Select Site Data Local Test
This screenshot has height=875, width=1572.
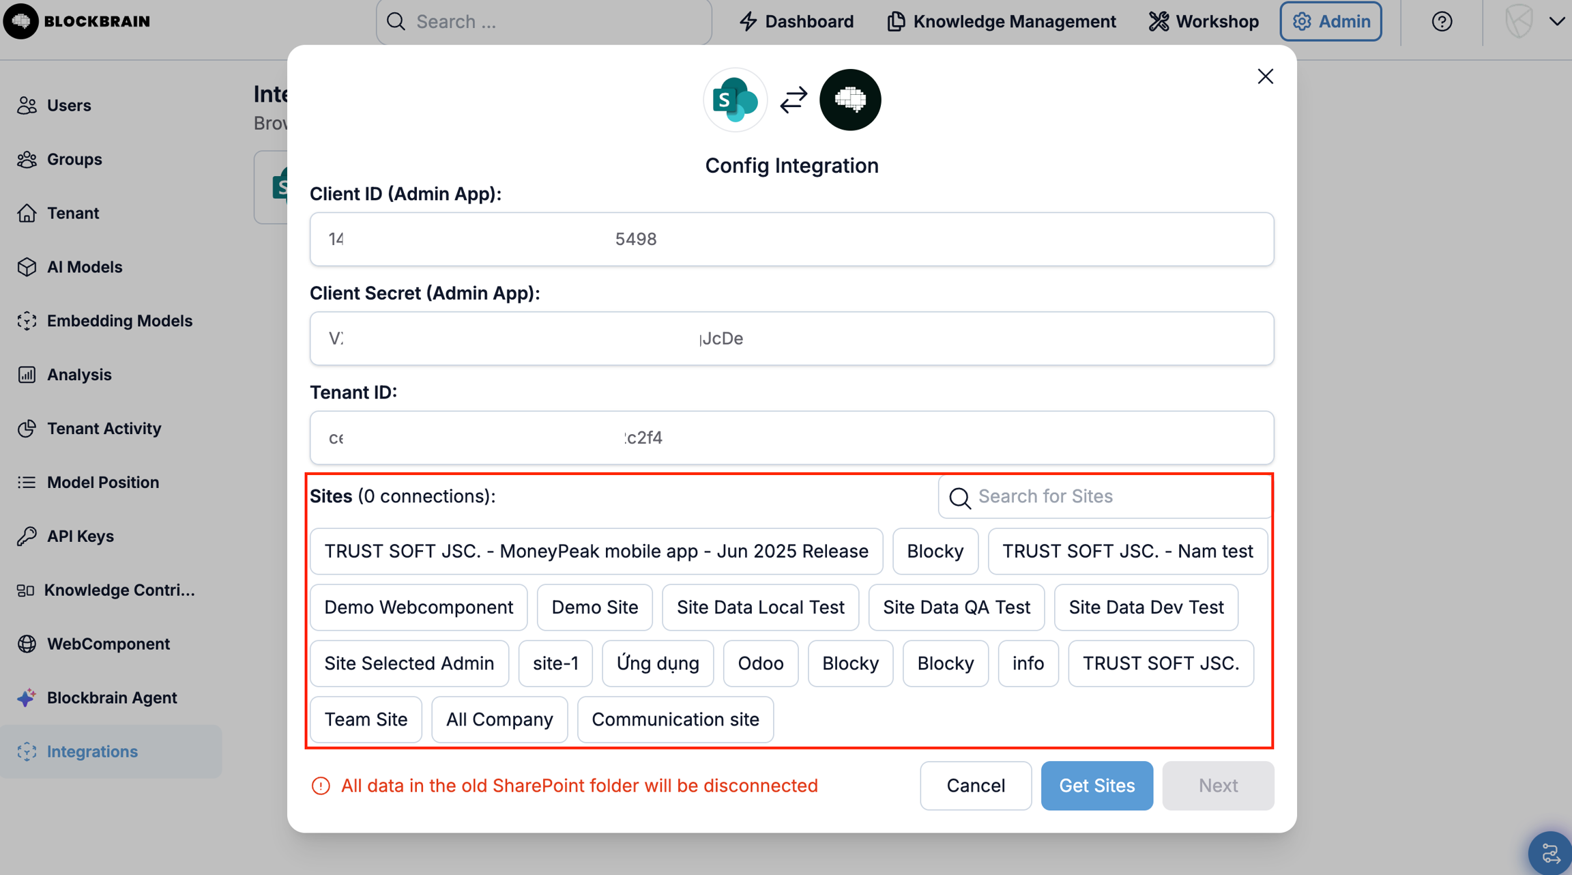pyautogui.click(x=761, y=607)
